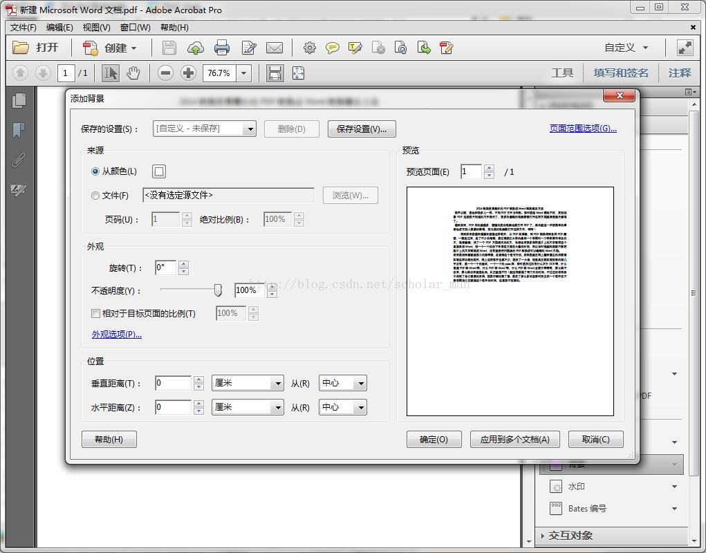Screen dimensions: 706x553
Task: Click the 取消 button
Action: coord(595,439)
